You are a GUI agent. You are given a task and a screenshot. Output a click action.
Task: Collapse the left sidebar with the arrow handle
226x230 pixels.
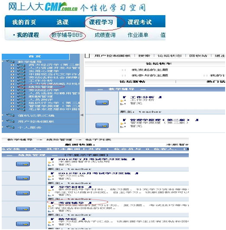click(82, 115)
